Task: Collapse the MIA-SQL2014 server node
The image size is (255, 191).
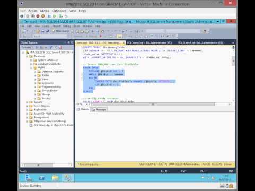Action: pyautogui.click(x=23, y=53)
